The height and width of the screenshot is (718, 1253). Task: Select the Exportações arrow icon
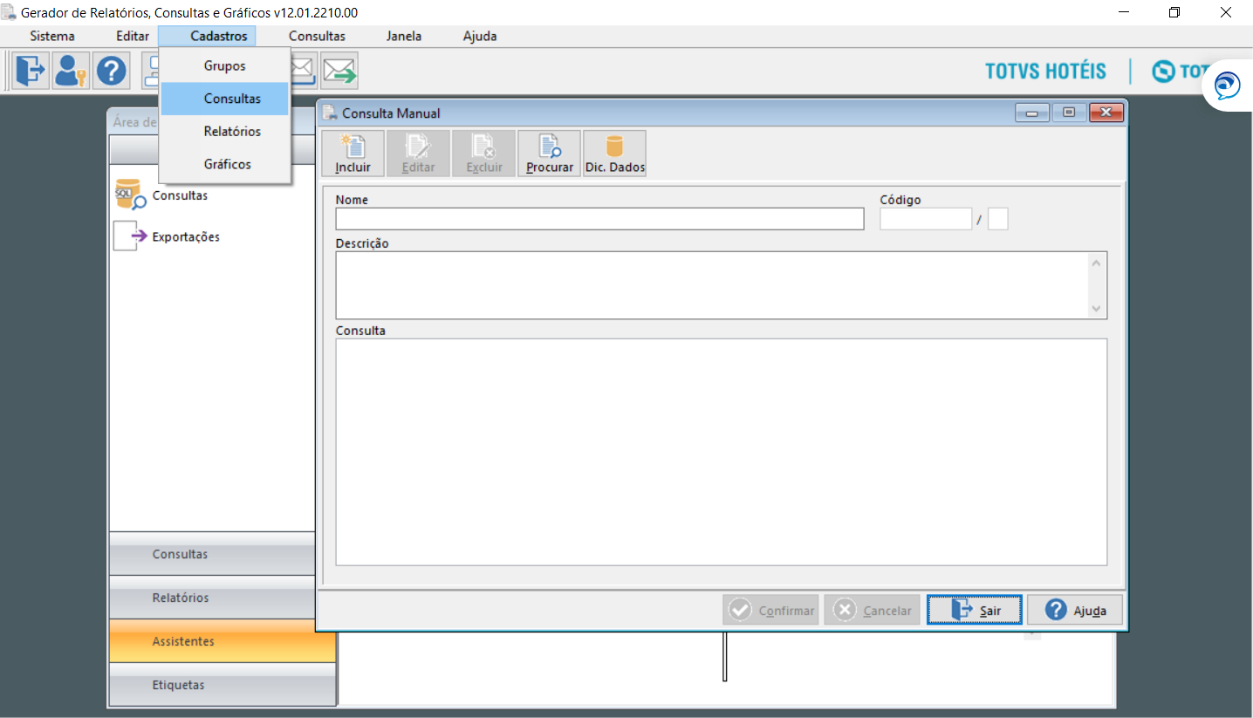coord(130,236)
